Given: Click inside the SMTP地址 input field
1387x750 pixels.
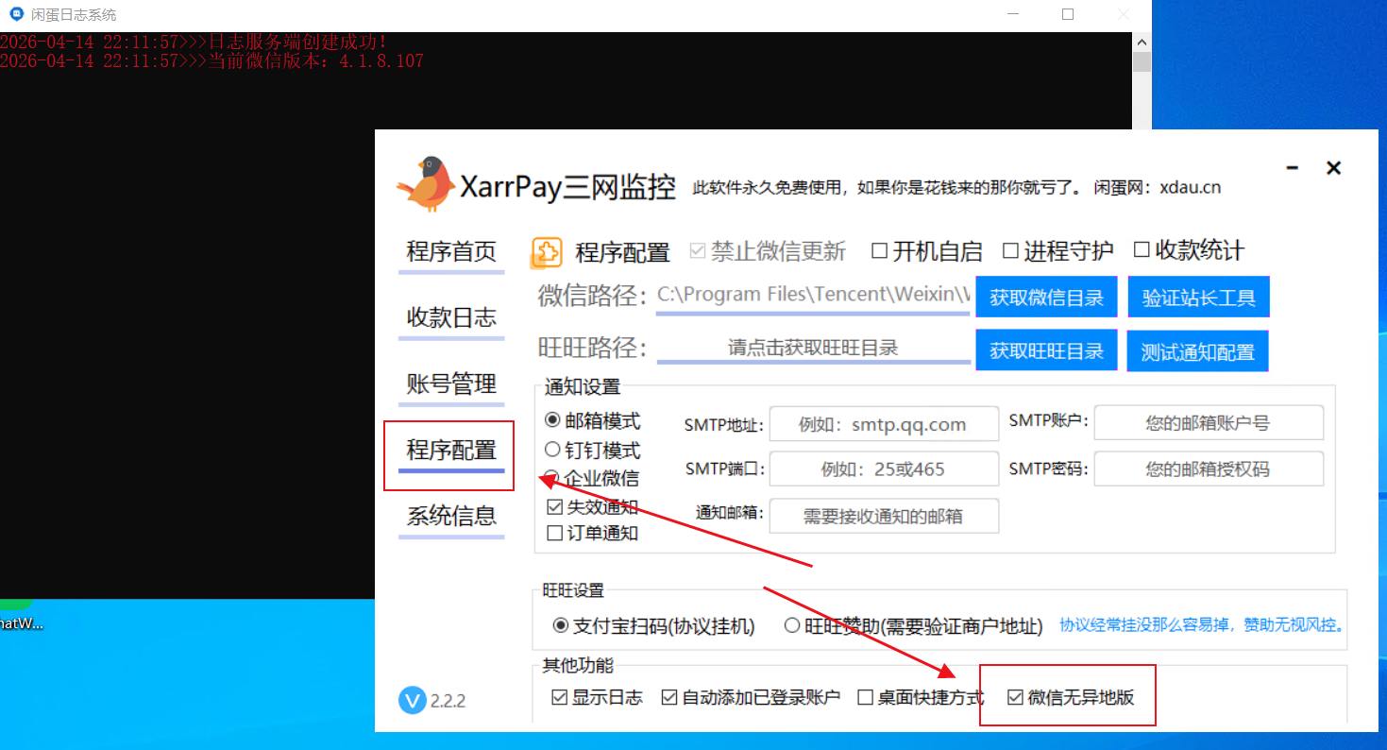Looking at the screenshot, I should click(x=884, y=423).
